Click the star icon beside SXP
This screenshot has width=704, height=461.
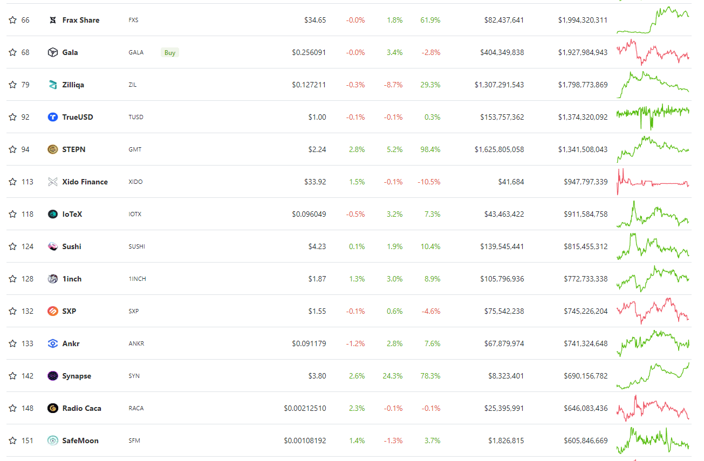(x=12, y=311)
